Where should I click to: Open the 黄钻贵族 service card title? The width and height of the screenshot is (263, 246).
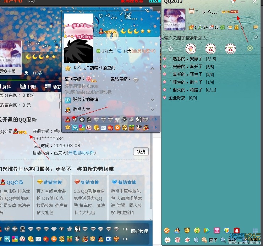coord(53,182)
